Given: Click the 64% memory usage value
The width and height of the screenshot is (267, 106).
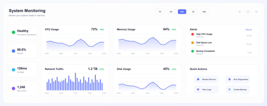Looking at the screenshot, I should coord(166,29).
